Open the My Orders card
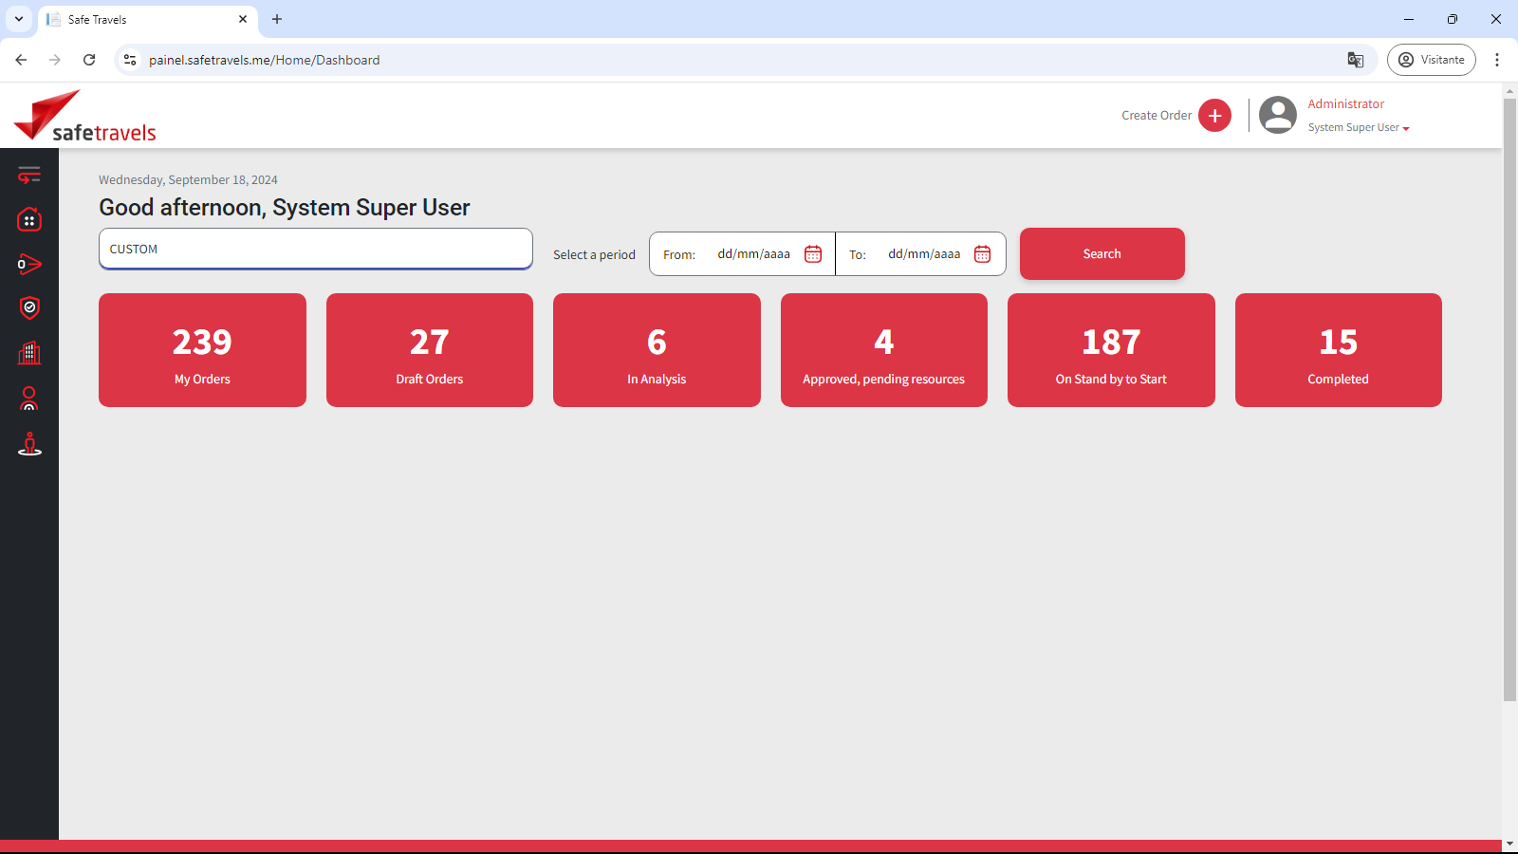 (202, 350)
